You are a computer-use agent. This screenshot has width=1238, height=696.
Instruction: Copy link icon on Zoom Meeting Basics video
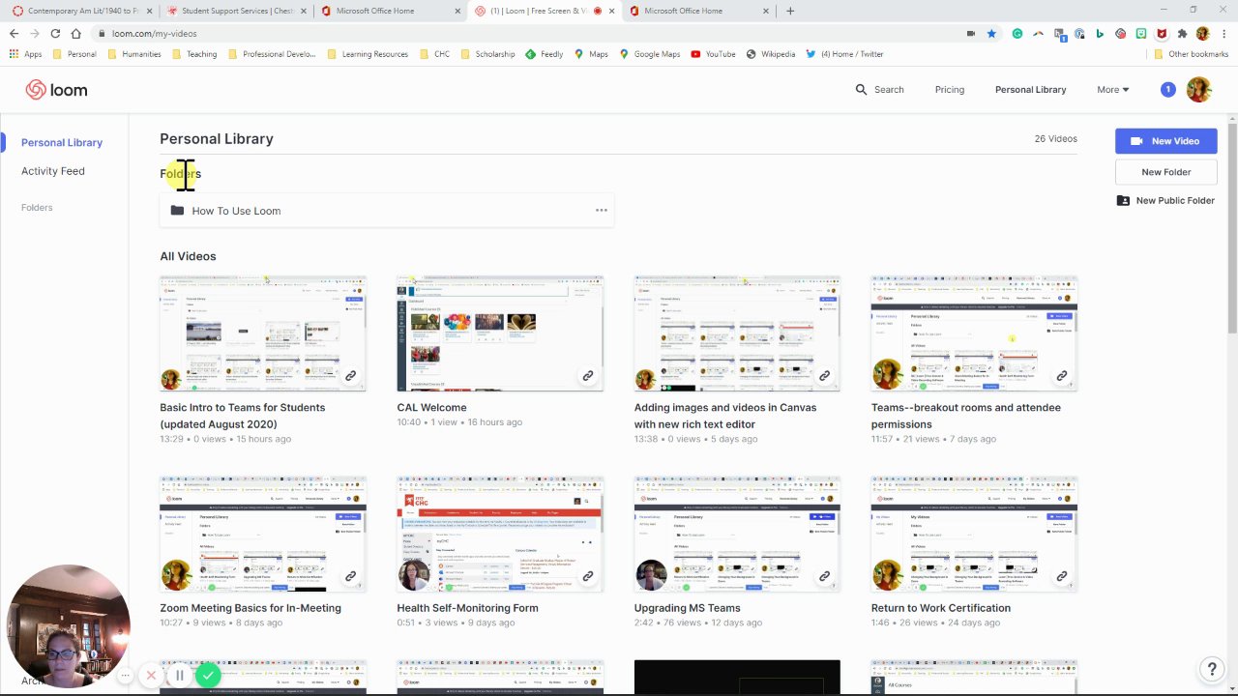point(350,576)
